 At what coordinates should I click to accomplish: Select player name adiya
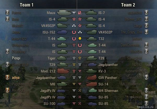click(16, 78)
